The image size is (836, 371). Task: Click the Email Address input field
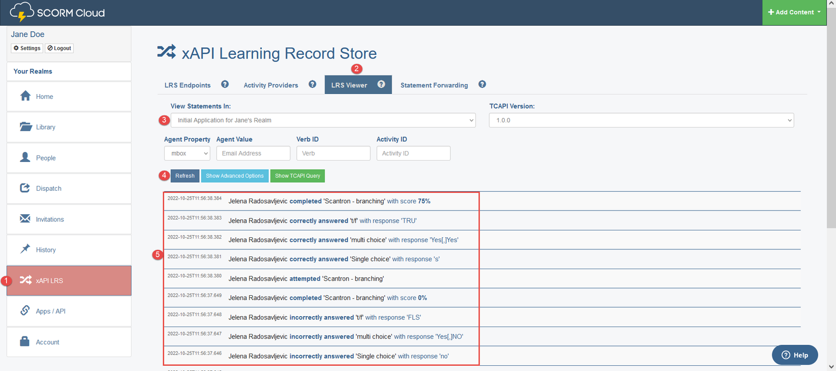point(253,154)
